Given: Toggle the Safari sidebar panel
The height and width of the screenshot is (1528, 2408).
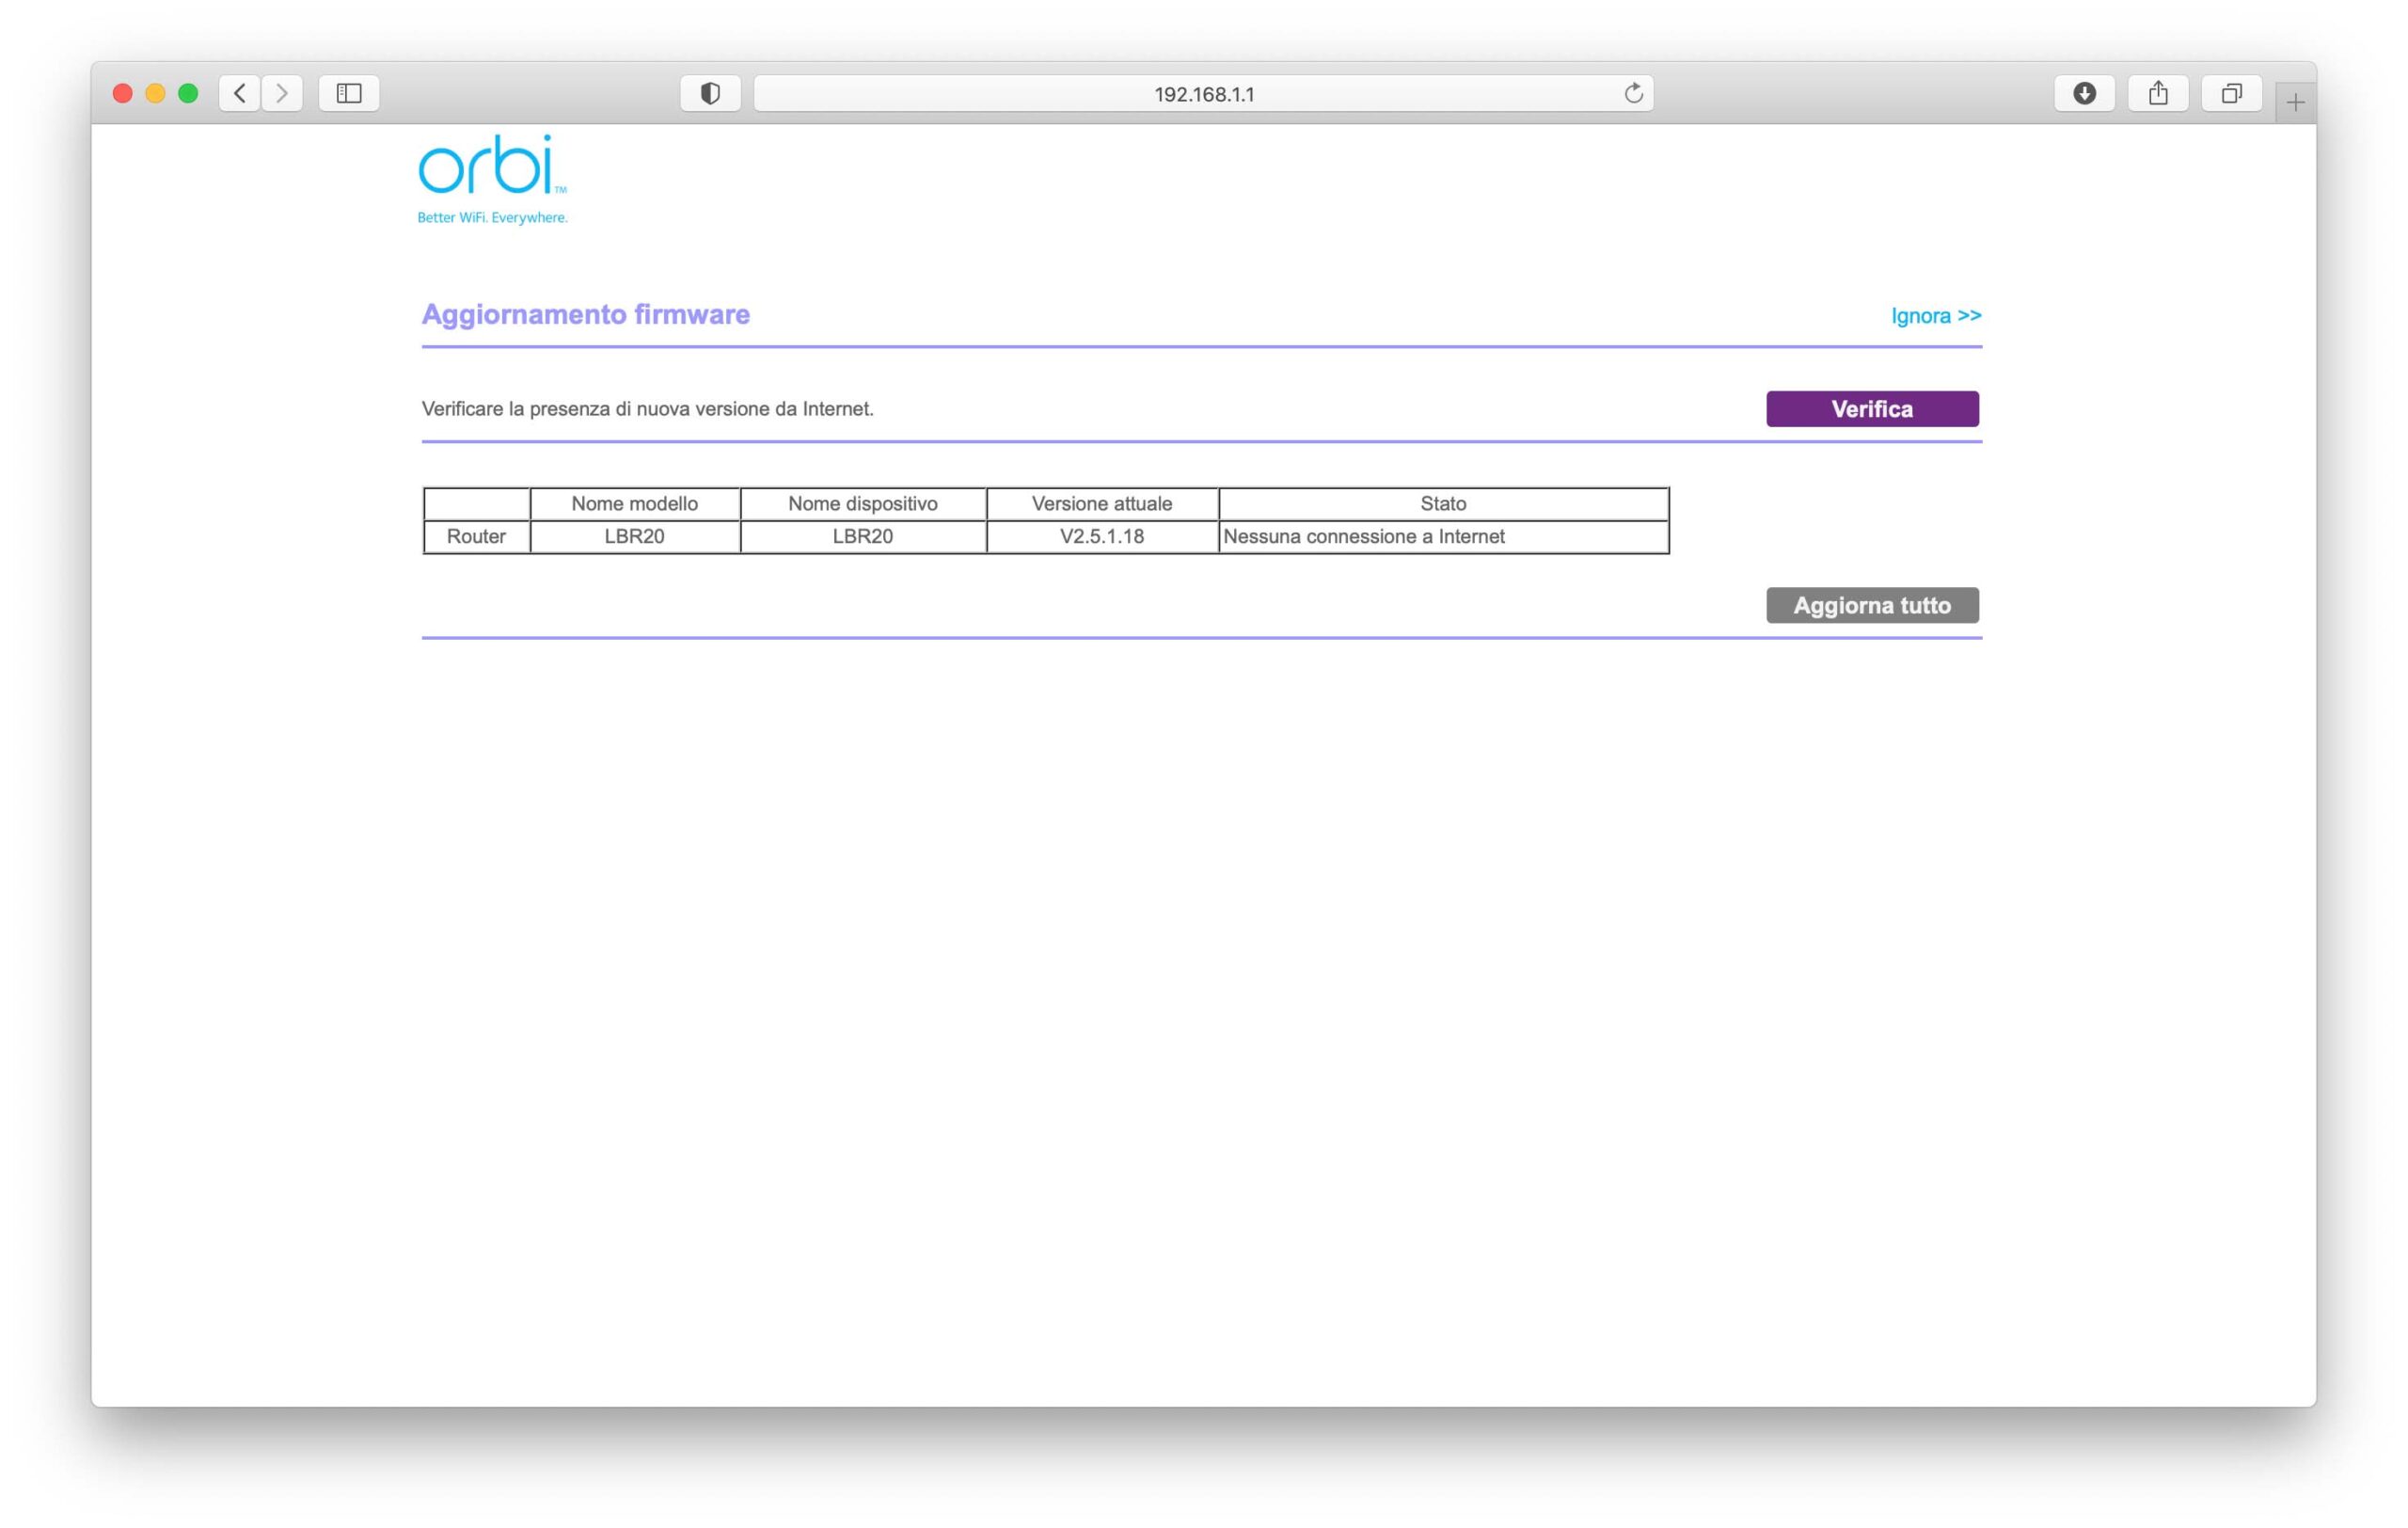Looking at the screenshot, I should point(348,93).
